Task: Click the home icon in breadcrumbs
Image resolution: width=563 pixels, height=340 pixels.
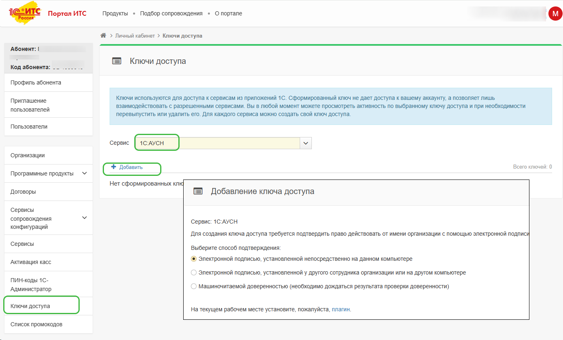Action: pyautogui.click(x=104, y=36)
